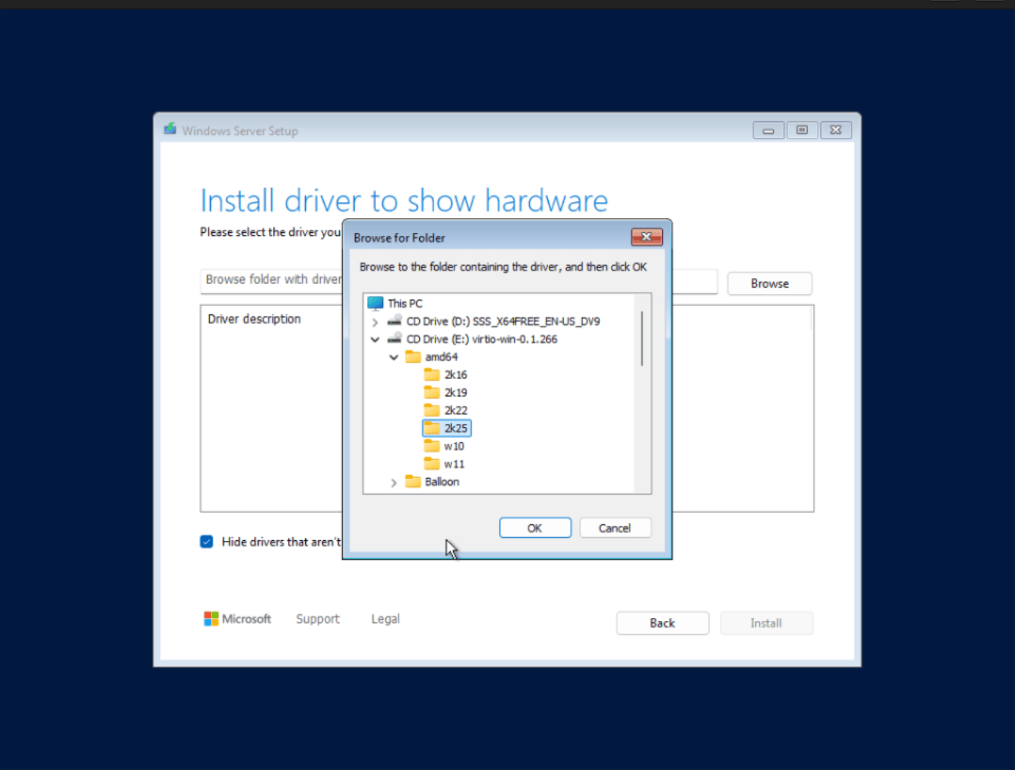The width and height of the screenshot is (1015, 770).
Task: Collapse the amd64 folder
Action: [x=393, y=357]
